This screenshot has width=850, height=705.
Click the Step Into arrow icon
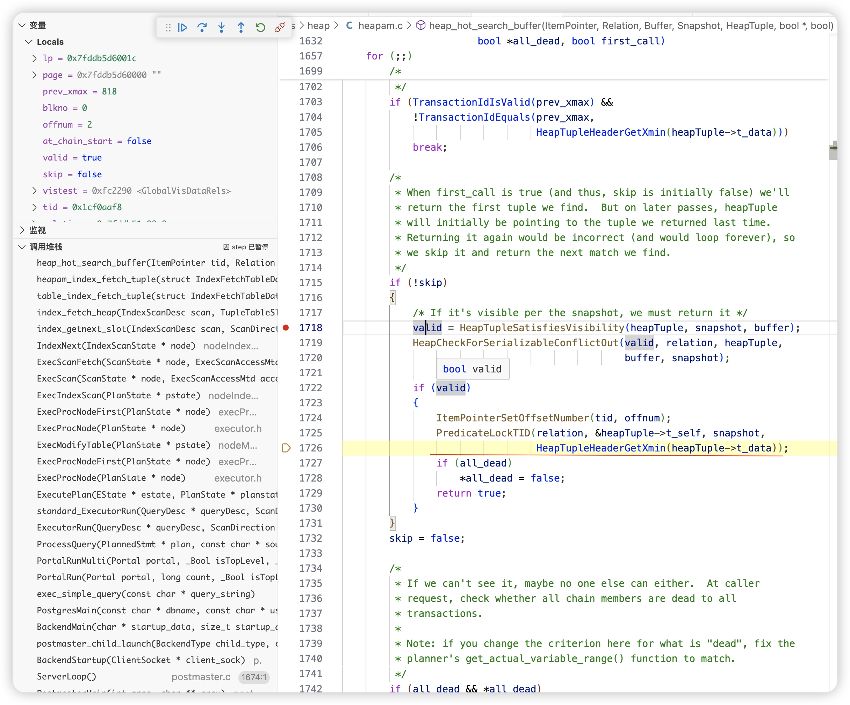[221, 28]
